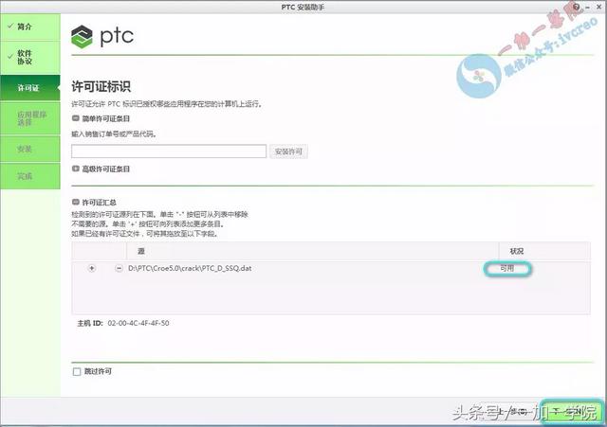Click the sales order number input field
607x427 pixels.
point(169,151)
